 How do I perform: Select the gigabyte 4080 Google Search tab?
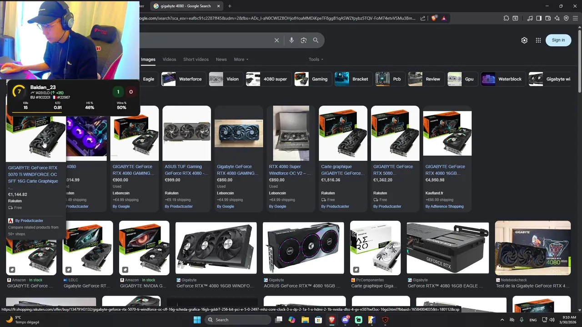[186, 6]
